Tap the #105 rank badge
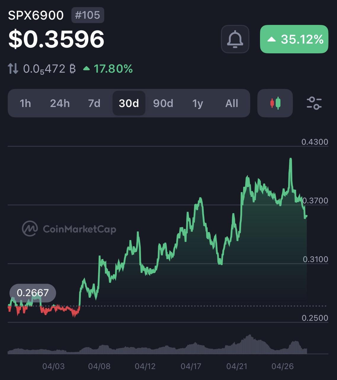This screenshot has width=337, height=380. (x=88, y=15)
